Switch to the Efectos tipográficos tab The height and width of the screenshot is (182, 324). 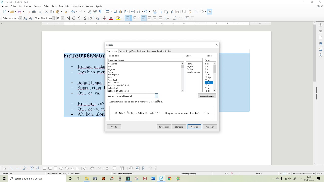coord(127,51)
